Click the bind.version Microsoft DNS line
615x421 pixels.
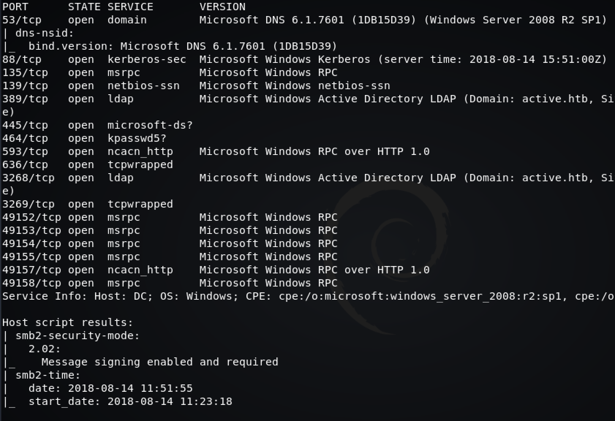coord(183,46)
